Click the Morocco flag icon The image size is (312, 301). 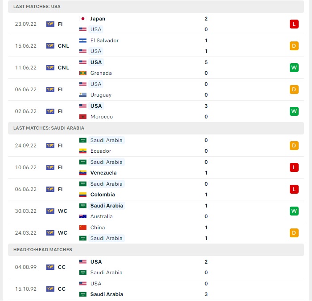(83, 117)
